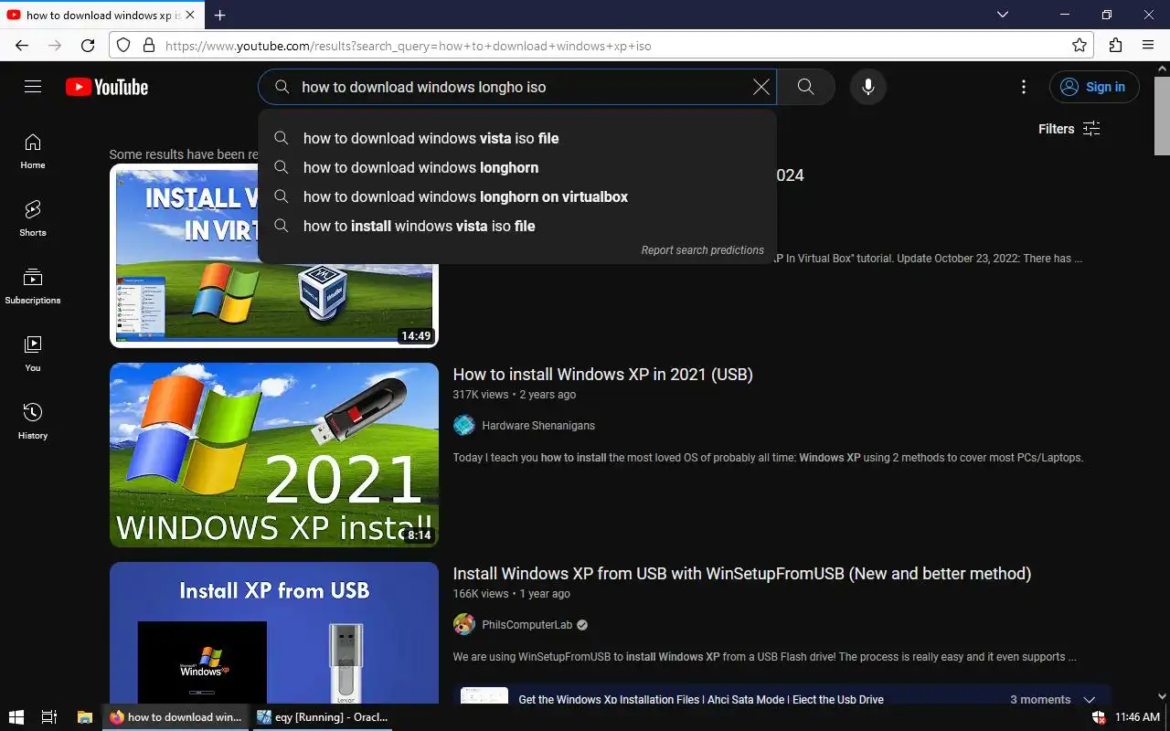Open the 2021 Windows XP install thumbnail
This screenshot has width=1170, height=731.
click(274, 455)
